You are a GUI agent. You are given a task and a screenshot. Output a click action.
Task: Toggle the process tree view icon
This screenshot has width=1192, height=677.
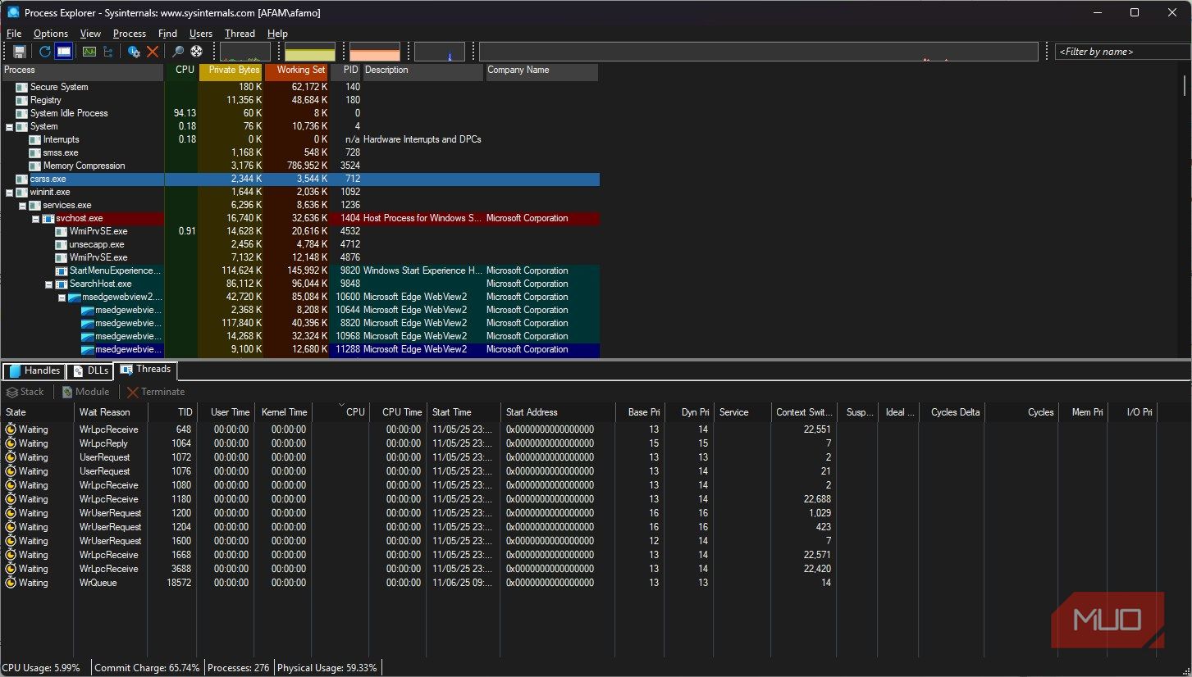pos(107,52)
